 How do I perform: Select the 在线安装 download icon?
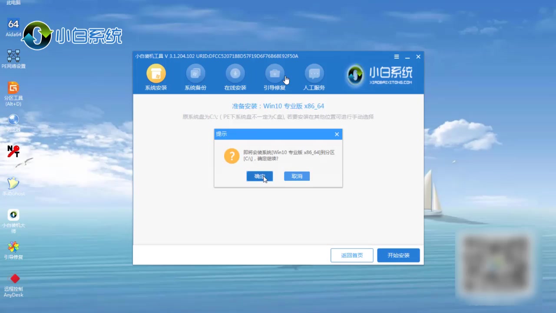tap(235, 73)
